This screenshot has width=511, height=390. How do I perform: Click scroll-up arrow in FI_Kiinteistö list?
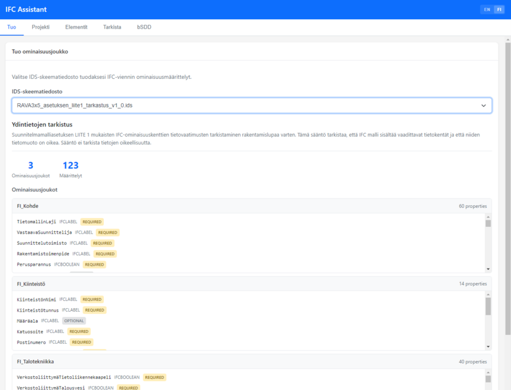[x=488, y=294]
